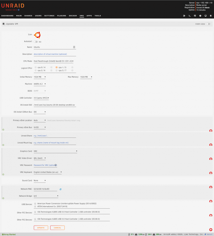214x236 pixels.
Task: Uncheck the cpu 1 checkbox
Action: tap(56, 67)
